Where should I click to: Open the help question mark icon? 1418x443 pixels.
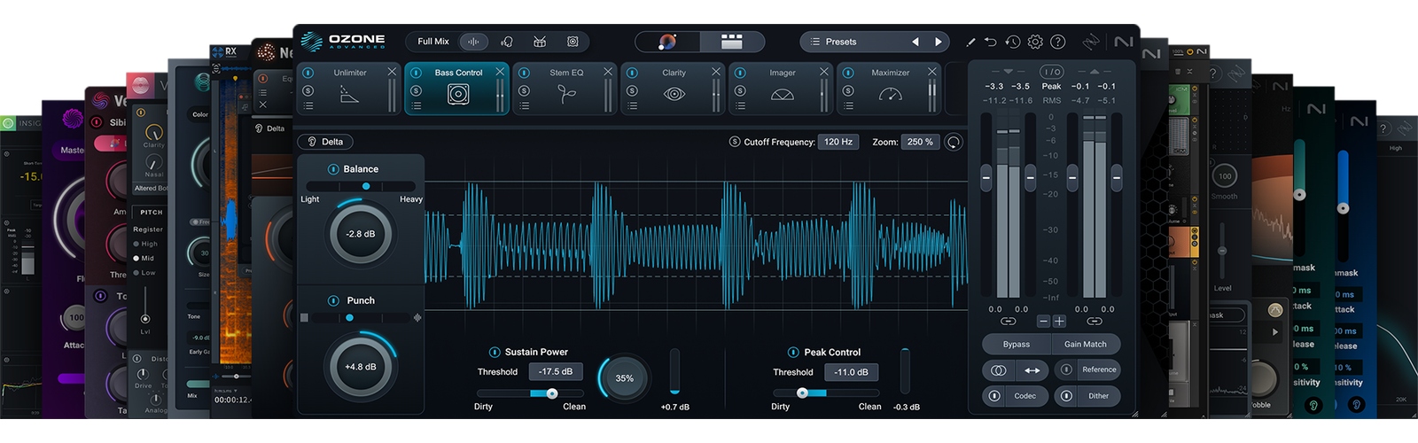pos(1057,42)
